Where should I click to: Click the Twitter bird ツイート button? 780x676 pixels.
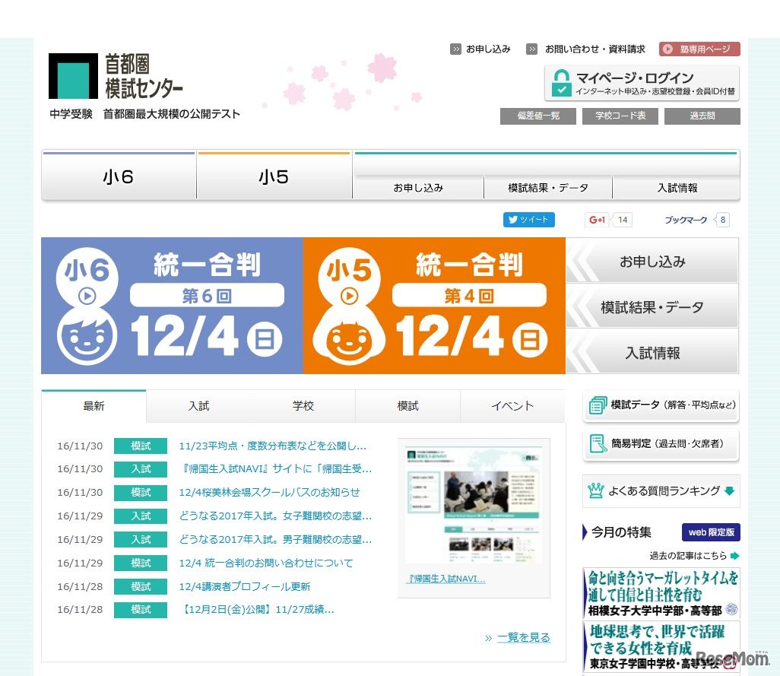point(529,219)
